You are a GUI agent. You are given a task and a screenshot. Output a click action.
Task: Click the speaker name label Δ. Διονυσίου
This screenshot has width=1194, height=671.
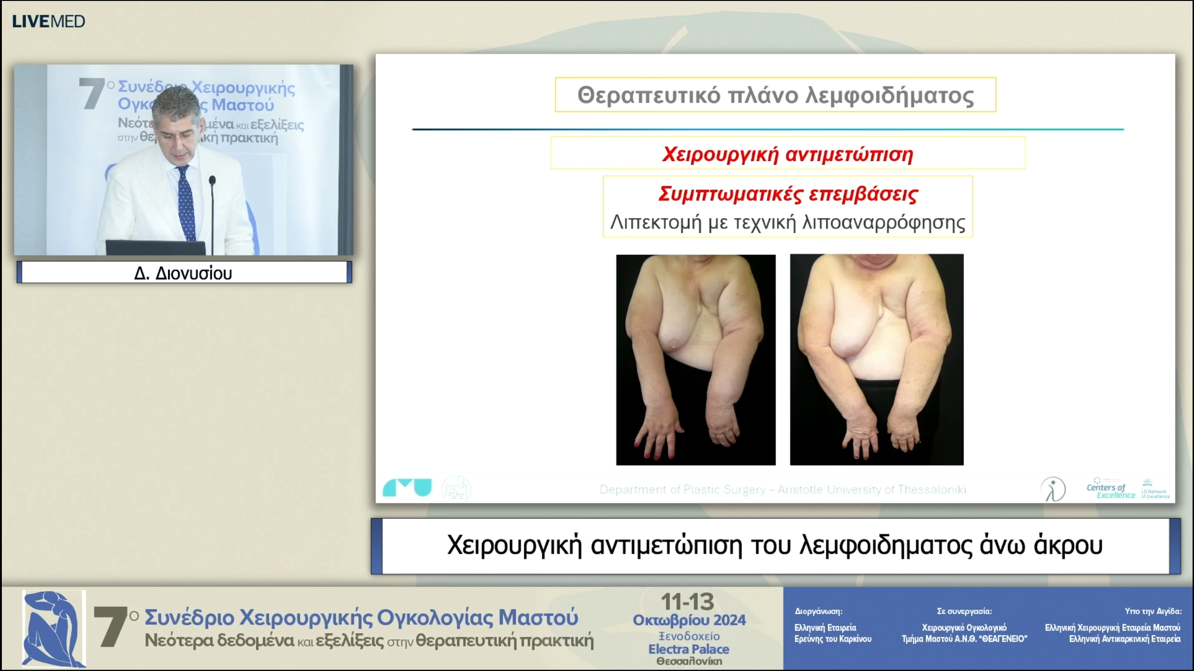tap(183, 273)
